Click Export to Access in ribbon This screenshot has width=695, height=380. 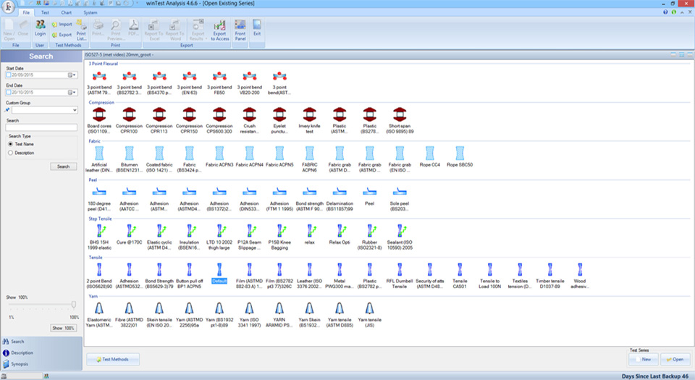tap(220, 30)
